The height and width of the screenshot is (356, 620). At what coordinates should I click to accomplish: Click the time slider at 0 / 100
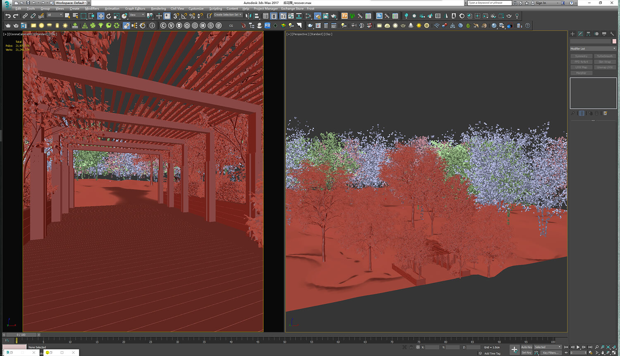21,335
